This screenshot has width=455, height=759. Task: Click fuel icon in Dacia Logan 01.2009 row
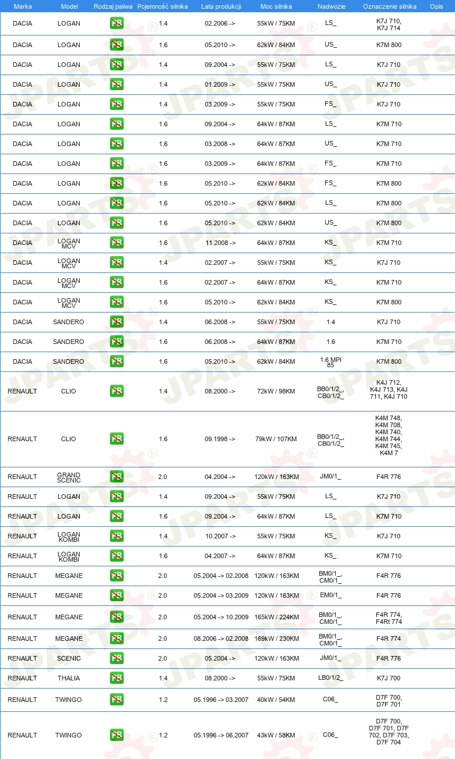[x=116, y=84]
